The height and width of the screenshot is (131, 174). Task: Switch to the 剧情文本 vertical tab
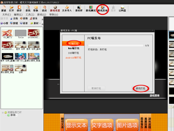pos(62,123)
